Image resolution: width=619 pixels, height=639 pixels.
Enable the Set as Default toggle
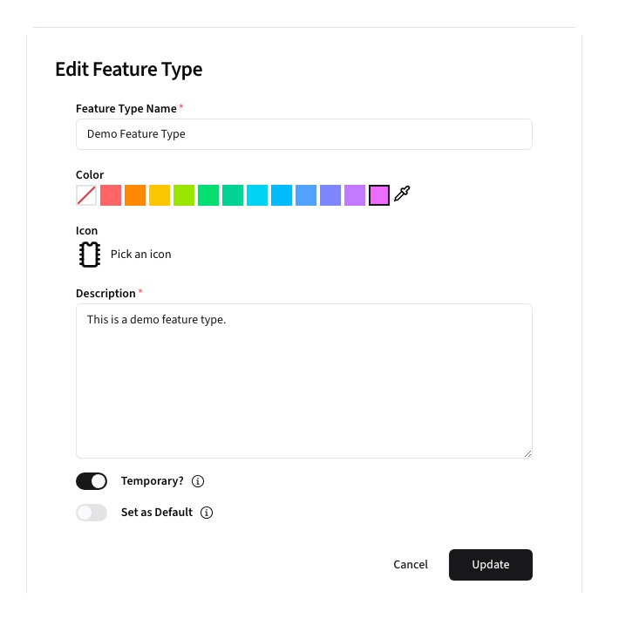(92, 513)
